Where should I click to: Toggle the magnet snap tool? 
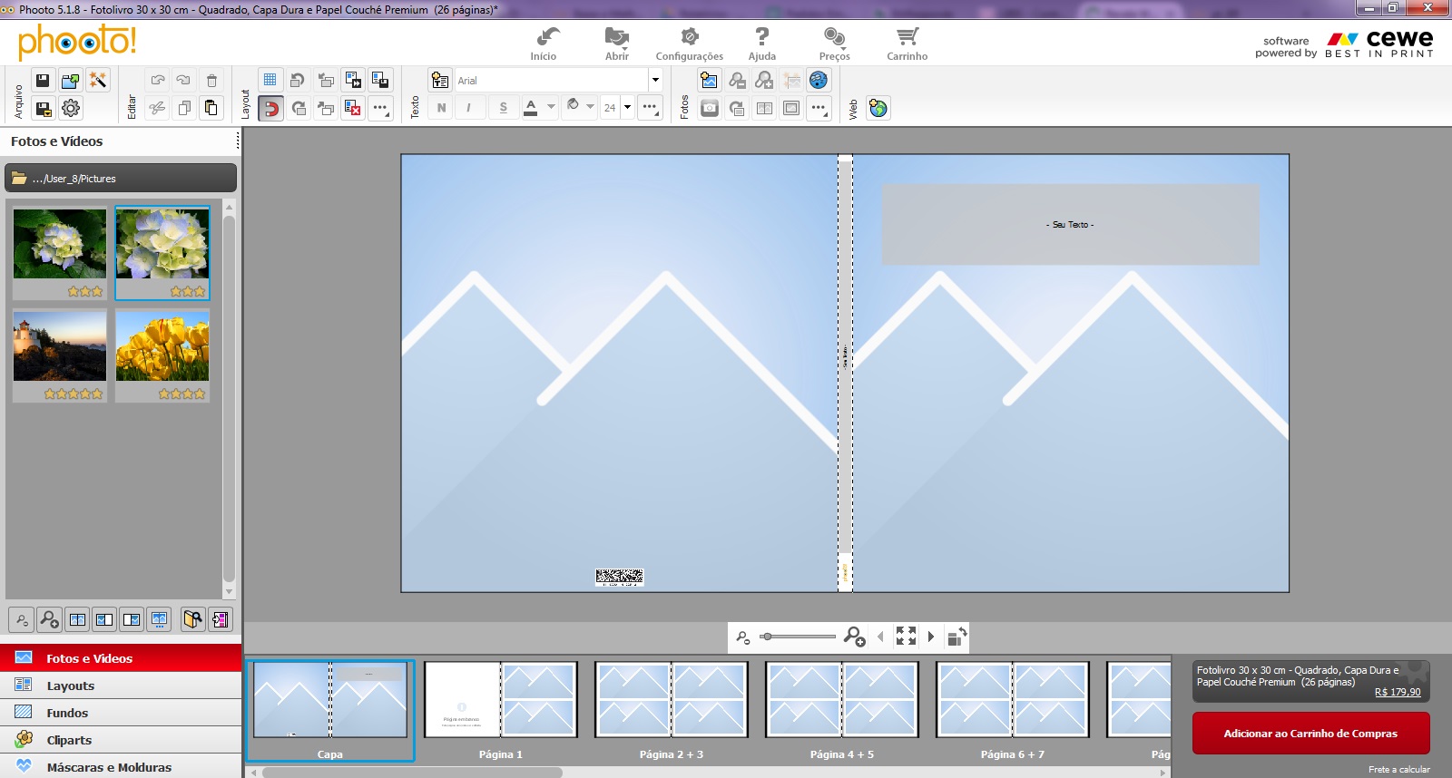click(270, 108)
